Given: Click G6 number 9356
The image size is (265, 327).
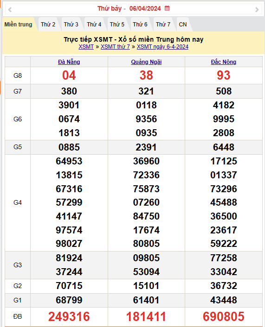Looking at the screenshot, I should pyautogui.click(x=146, y=119).
